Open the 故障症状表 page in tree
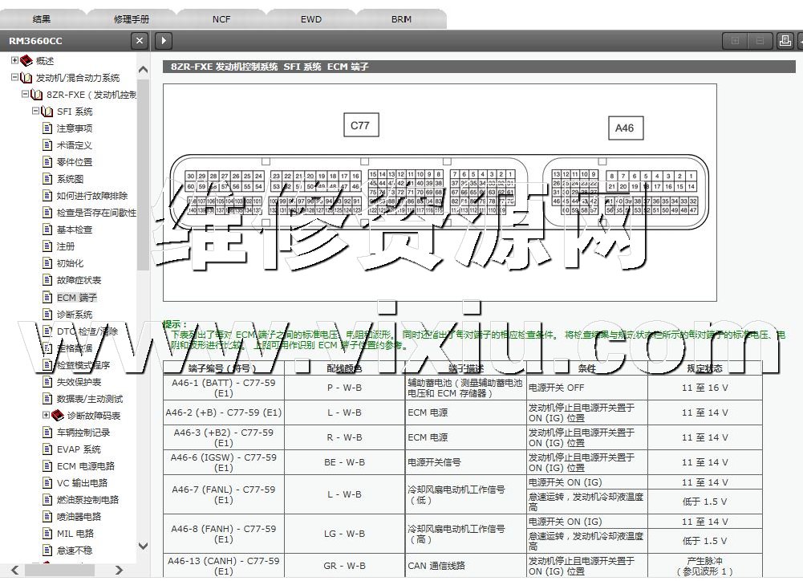This screenshot has height=581, width=803. point(79,281)
